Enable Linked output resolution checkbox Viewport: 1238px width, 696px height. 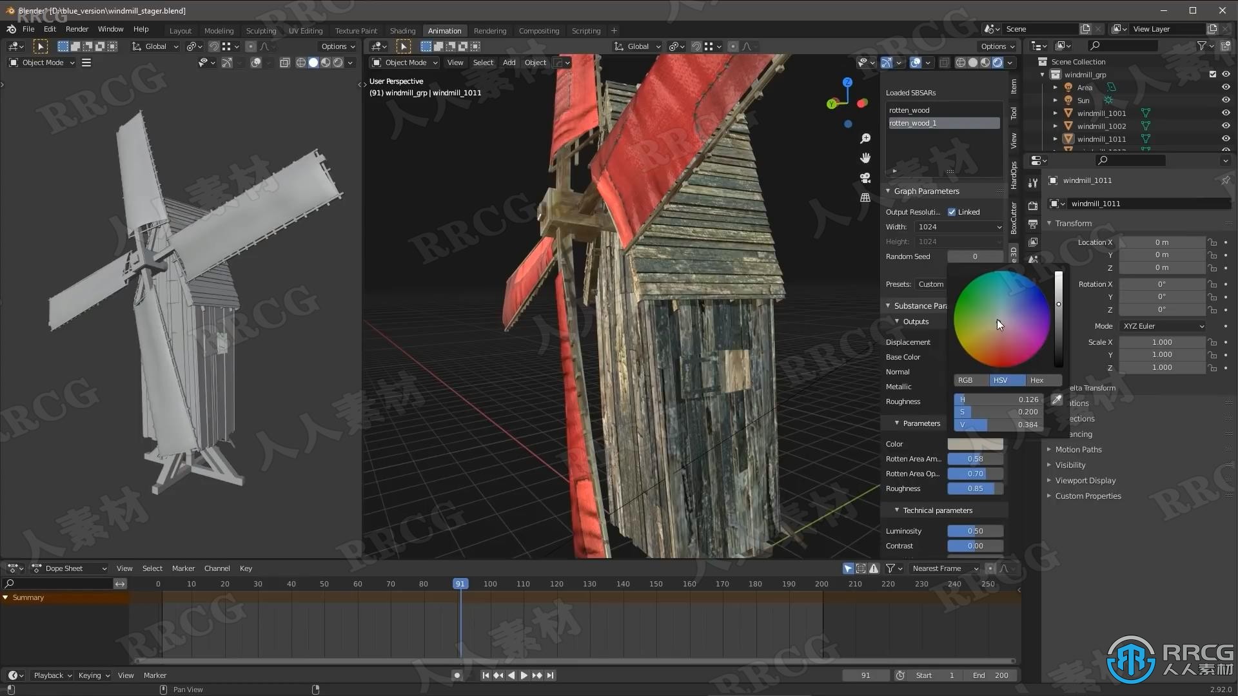pos(950,211)
